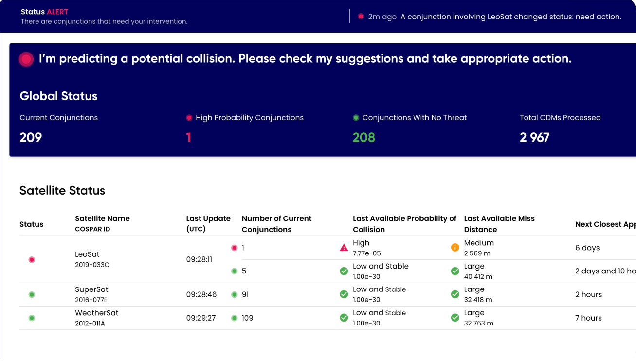
Task: Click the green status dot for WeatherSat
Action: [32, 318]
